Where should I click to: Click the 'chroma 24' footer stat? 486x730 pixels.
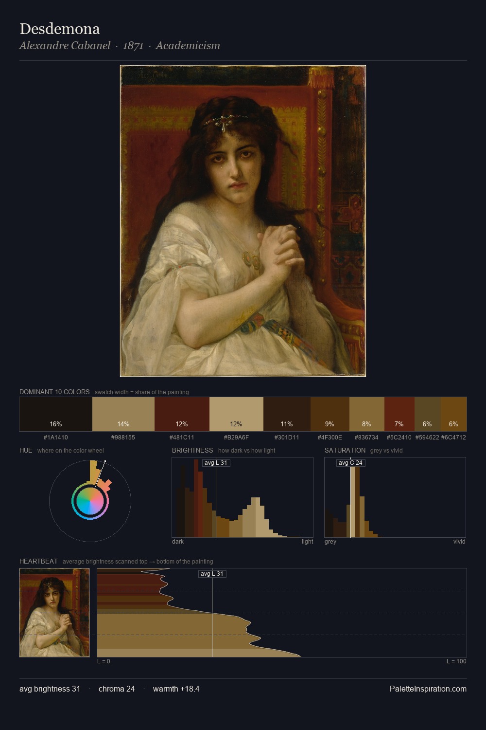click(x=117, y=689)
